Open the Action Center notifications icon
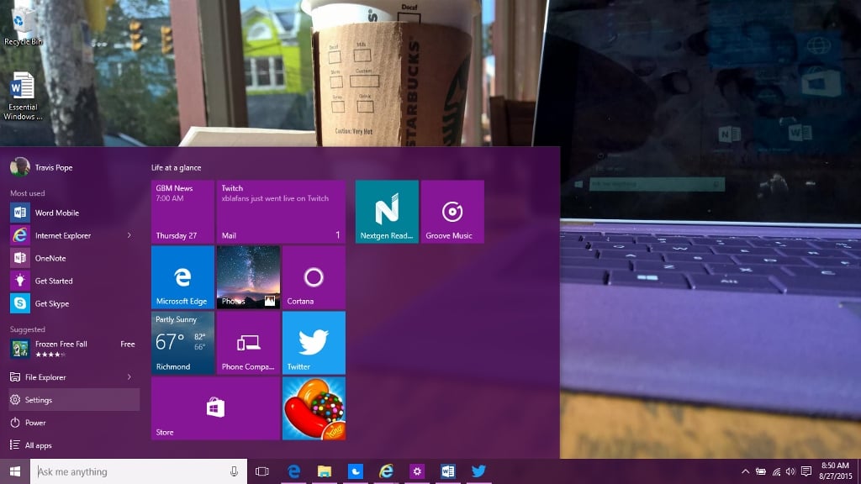The height and width of the screenshot is (484, 861). pyautogui.click(x=806, y=471)
